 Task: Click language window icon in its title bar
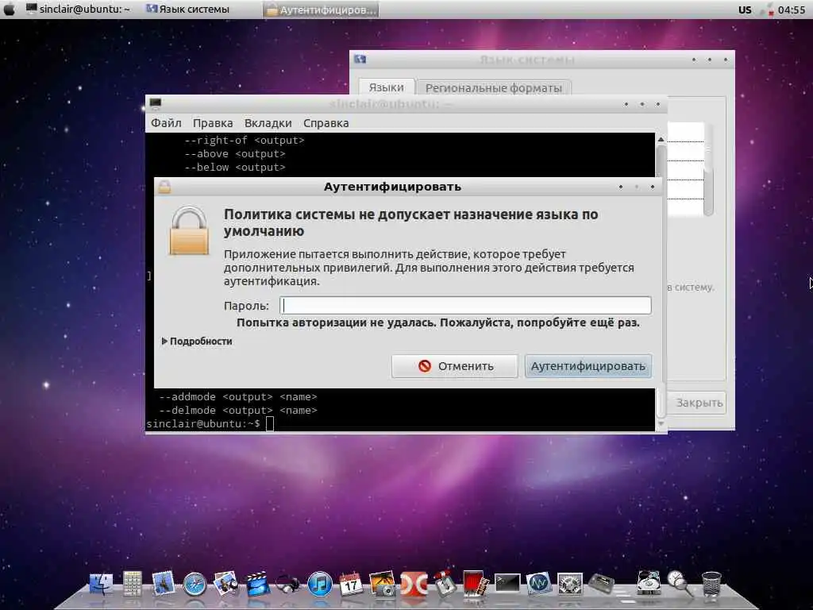360,59
